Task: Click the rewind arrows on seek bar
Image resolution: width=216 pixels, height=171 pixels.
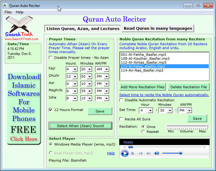Action: pyautogui.click(x=124, y=147)
